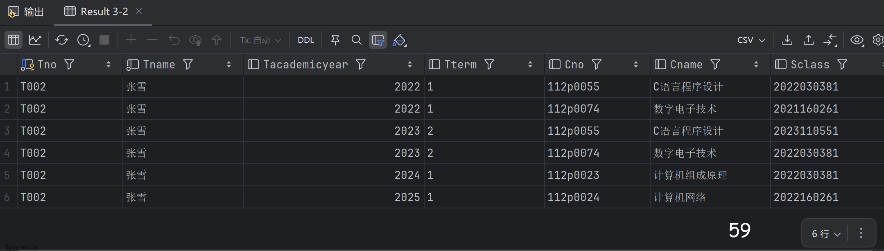
Task: Open the query history clock icon
Action: pos(84,40)
